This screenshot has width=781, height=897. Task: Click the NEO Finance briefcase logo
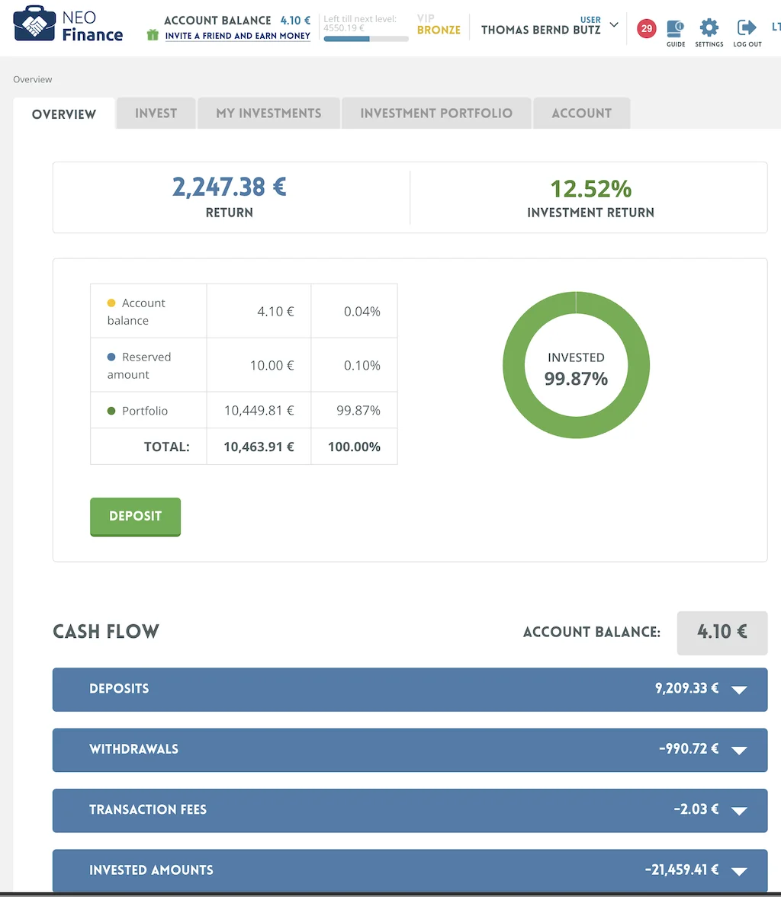[34, 24]
